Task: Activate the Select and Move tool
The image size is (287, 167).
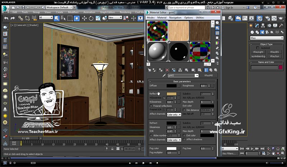Action: pyautogui.click(x=84, y=18)
